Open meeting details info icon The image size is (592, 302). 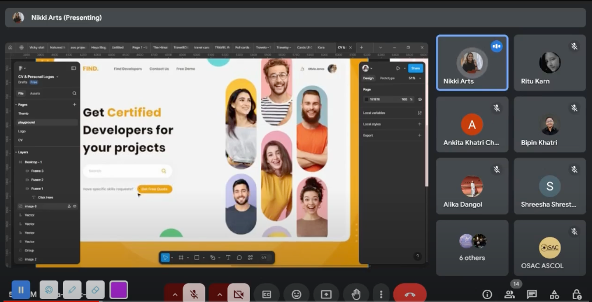(x=488, y=294)
